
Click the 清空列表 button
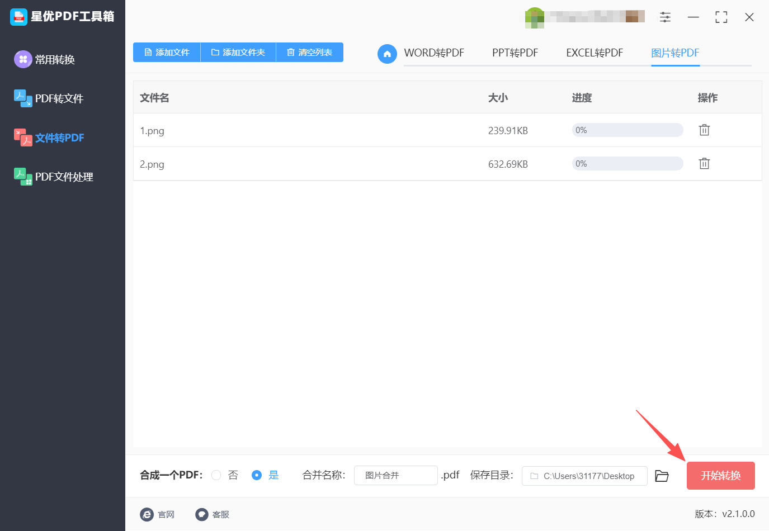click(310, 53)
